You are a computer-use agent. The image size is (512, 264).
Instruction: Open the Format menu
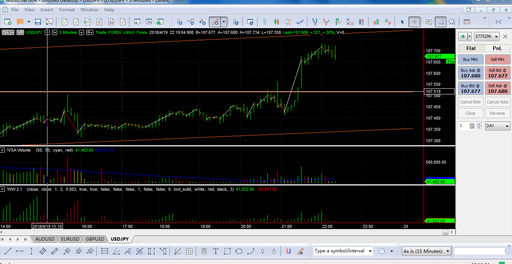[67, 10]
